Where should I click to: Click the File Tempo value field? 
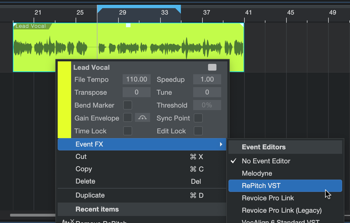[x=137, y=79]
